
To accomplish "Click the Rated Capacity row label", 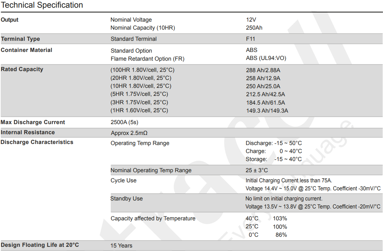I will point(22,69).
